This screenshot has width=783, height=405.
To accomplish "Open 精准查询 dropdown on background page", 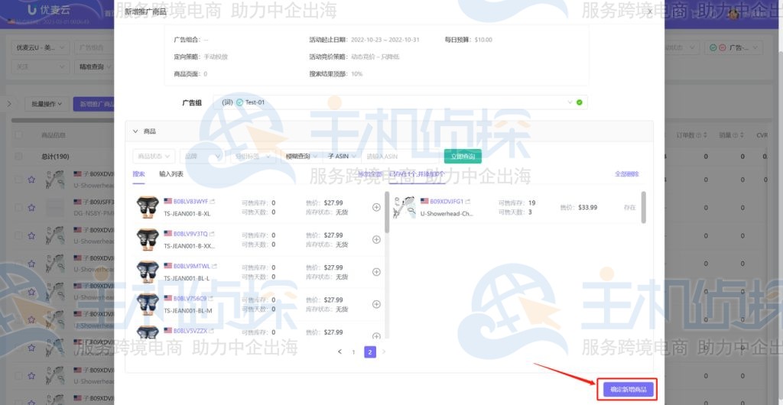I will [x=96, y=66].
